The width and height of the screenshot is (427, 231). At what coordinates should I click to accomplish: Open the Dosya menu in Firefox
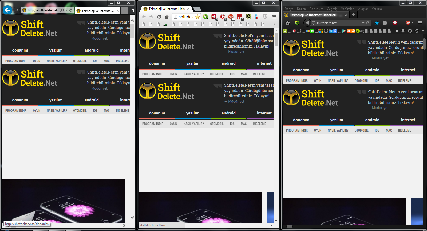pos(289,9)
